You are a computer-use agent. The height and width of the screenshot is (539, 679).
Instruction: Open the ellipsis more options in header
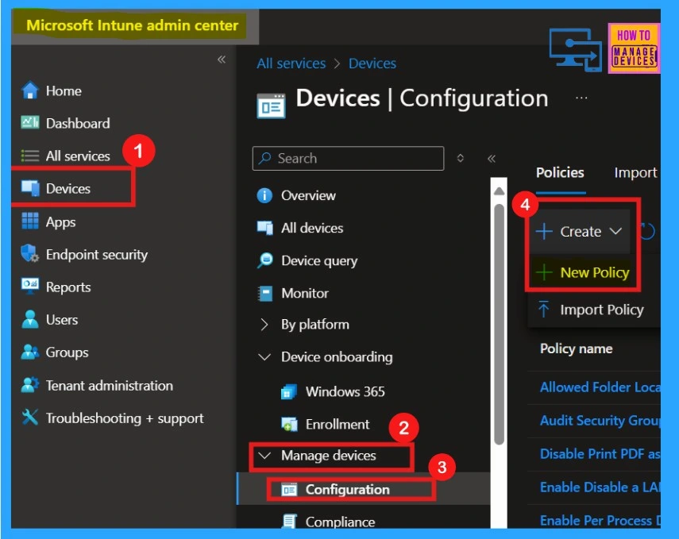(x=581, y=98)
